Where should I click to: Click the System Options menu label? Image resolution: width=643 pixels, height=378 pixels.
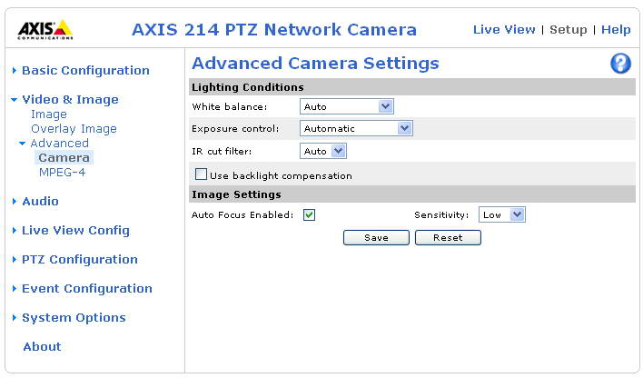point(74,318)
